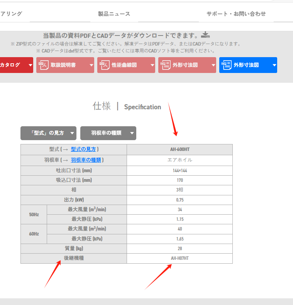Click the 仕様 Specification heading
The width and height of the screenshot is (293, 305).
point(127,106)
